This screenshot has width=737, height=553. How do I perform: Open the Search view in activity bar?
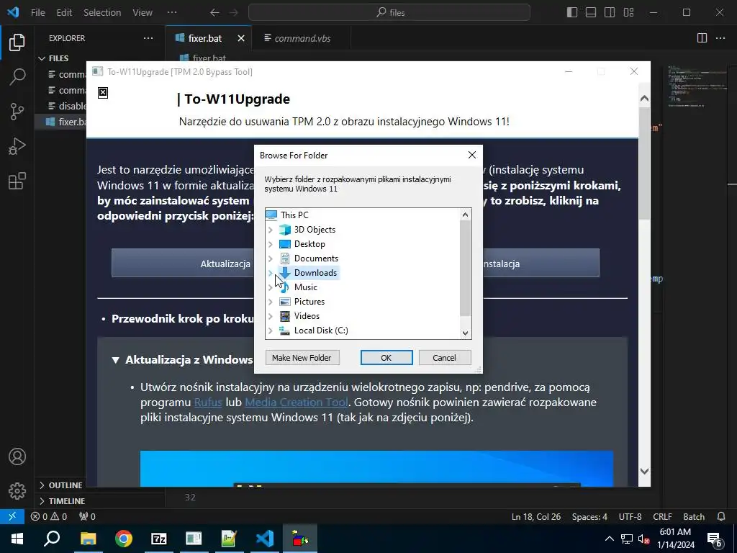tap(17, 76)
